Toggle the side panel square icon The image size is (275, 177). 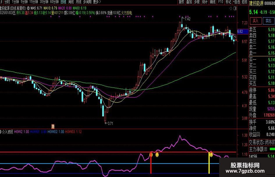pos(235,8)
